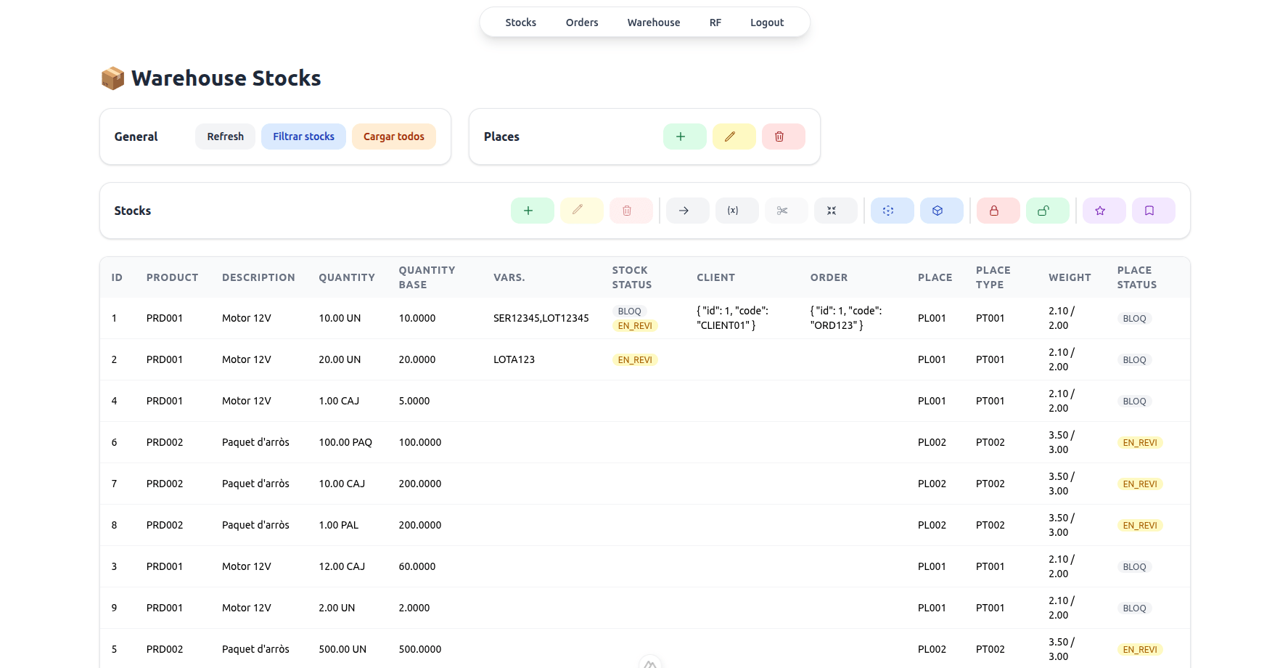Click the move stock arrow icon
This screenshot has width=1280, height=668.
(x=687, y=211)
